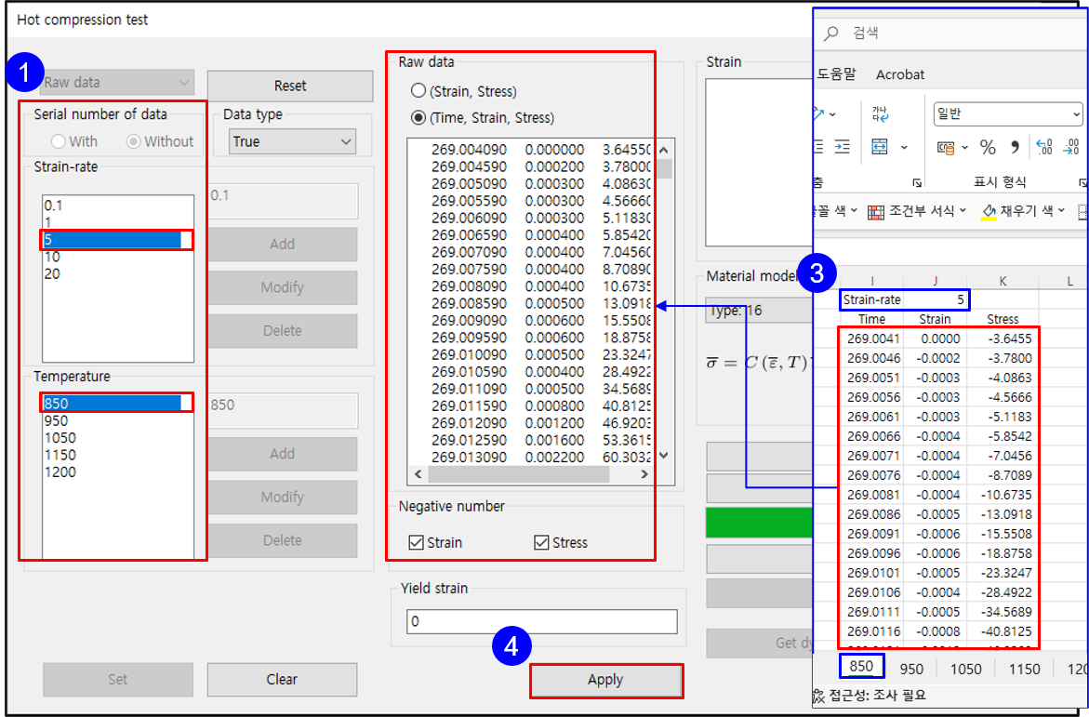The width and height of the screenshot is (1089, 717).
Task: Open the Raw data mode combo box
Action: point(116,82)
